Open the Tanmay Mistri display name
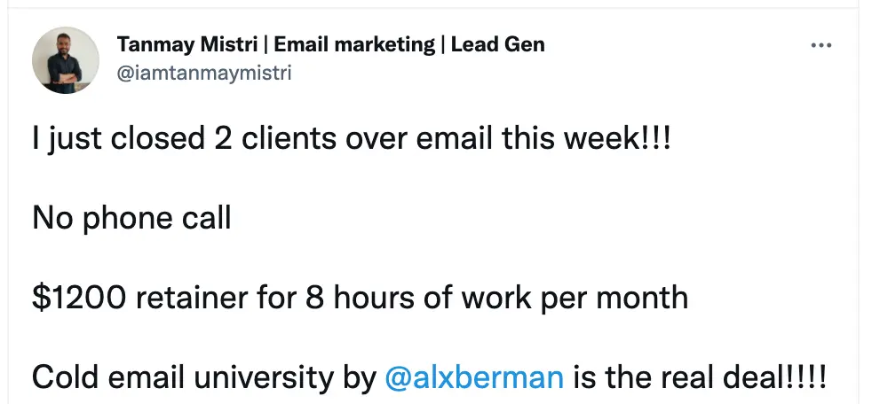The height and width of the screenshot is (404, 872). coord(172,45)
